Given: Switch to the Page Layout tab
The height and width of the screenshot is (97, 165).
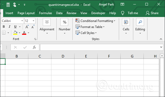Looking at the screenshot, I should pyautogui.click(x=26, y=13).
